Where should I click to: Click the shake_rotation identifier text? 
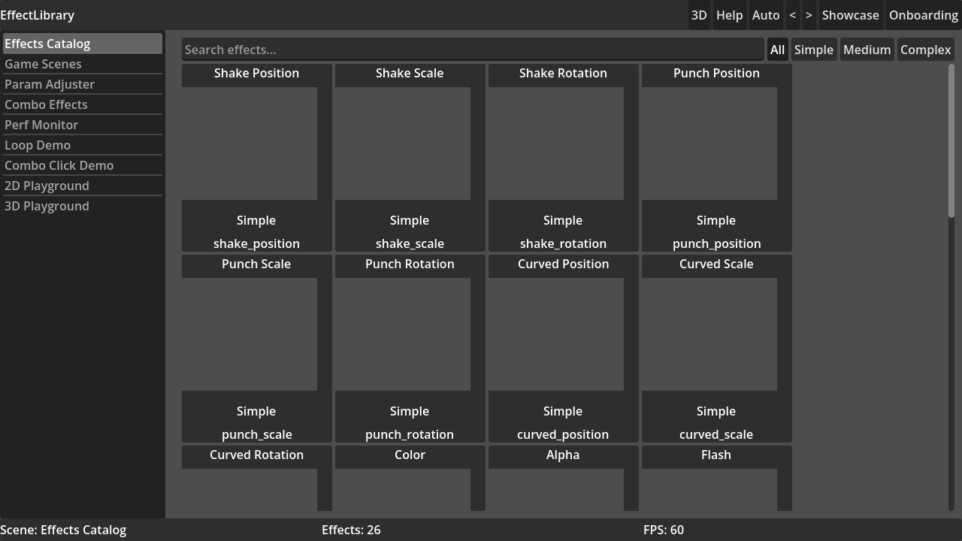coord(563,243)
